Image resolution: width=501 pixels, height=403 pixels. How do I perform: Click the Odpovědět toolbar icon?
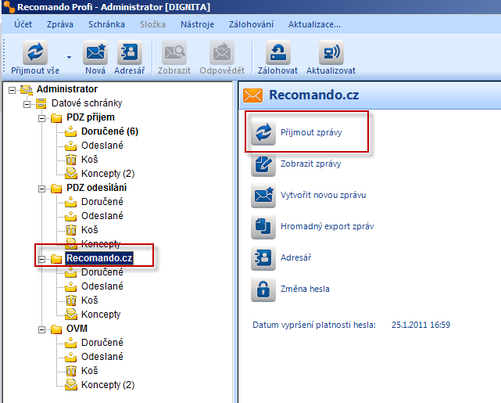pyautogui.click(x=222, y=52)
